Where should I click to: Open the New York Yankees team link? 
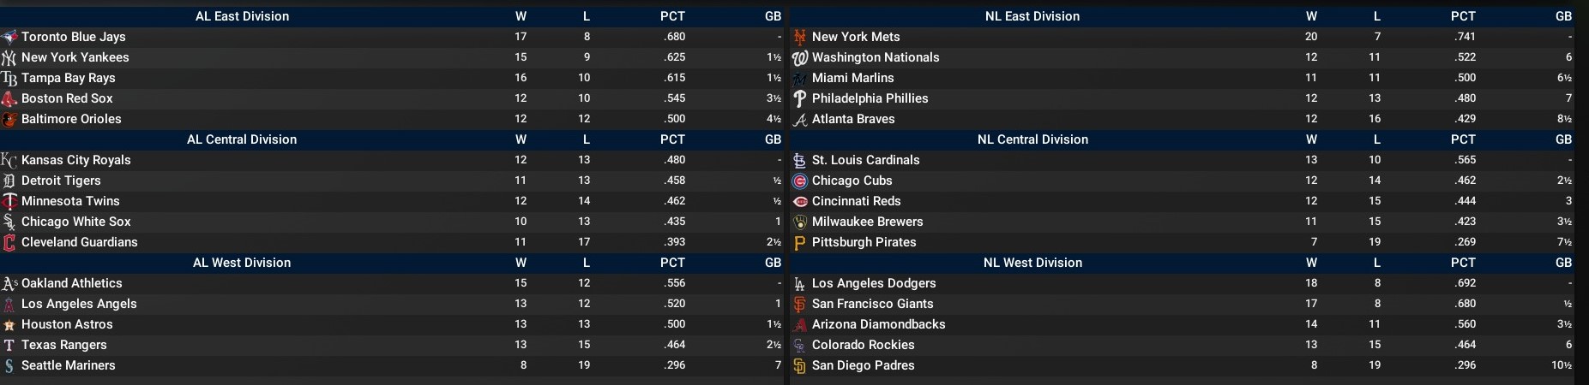(75, 57)
